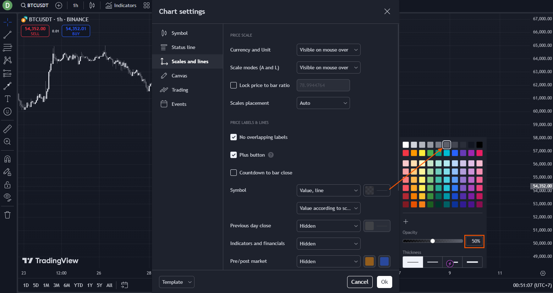Hide all drawings with eye icon

(7, 197)
